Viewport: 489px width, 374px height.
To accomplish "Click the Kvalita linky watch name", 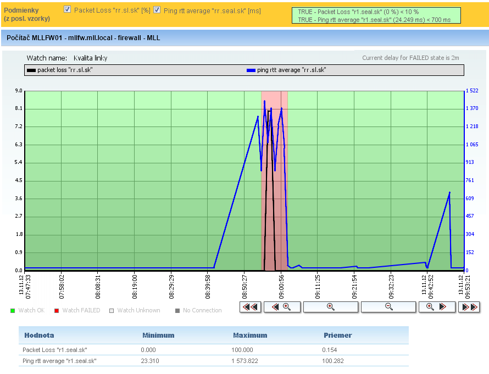I will pyautogui.click(x=91, y=58).
